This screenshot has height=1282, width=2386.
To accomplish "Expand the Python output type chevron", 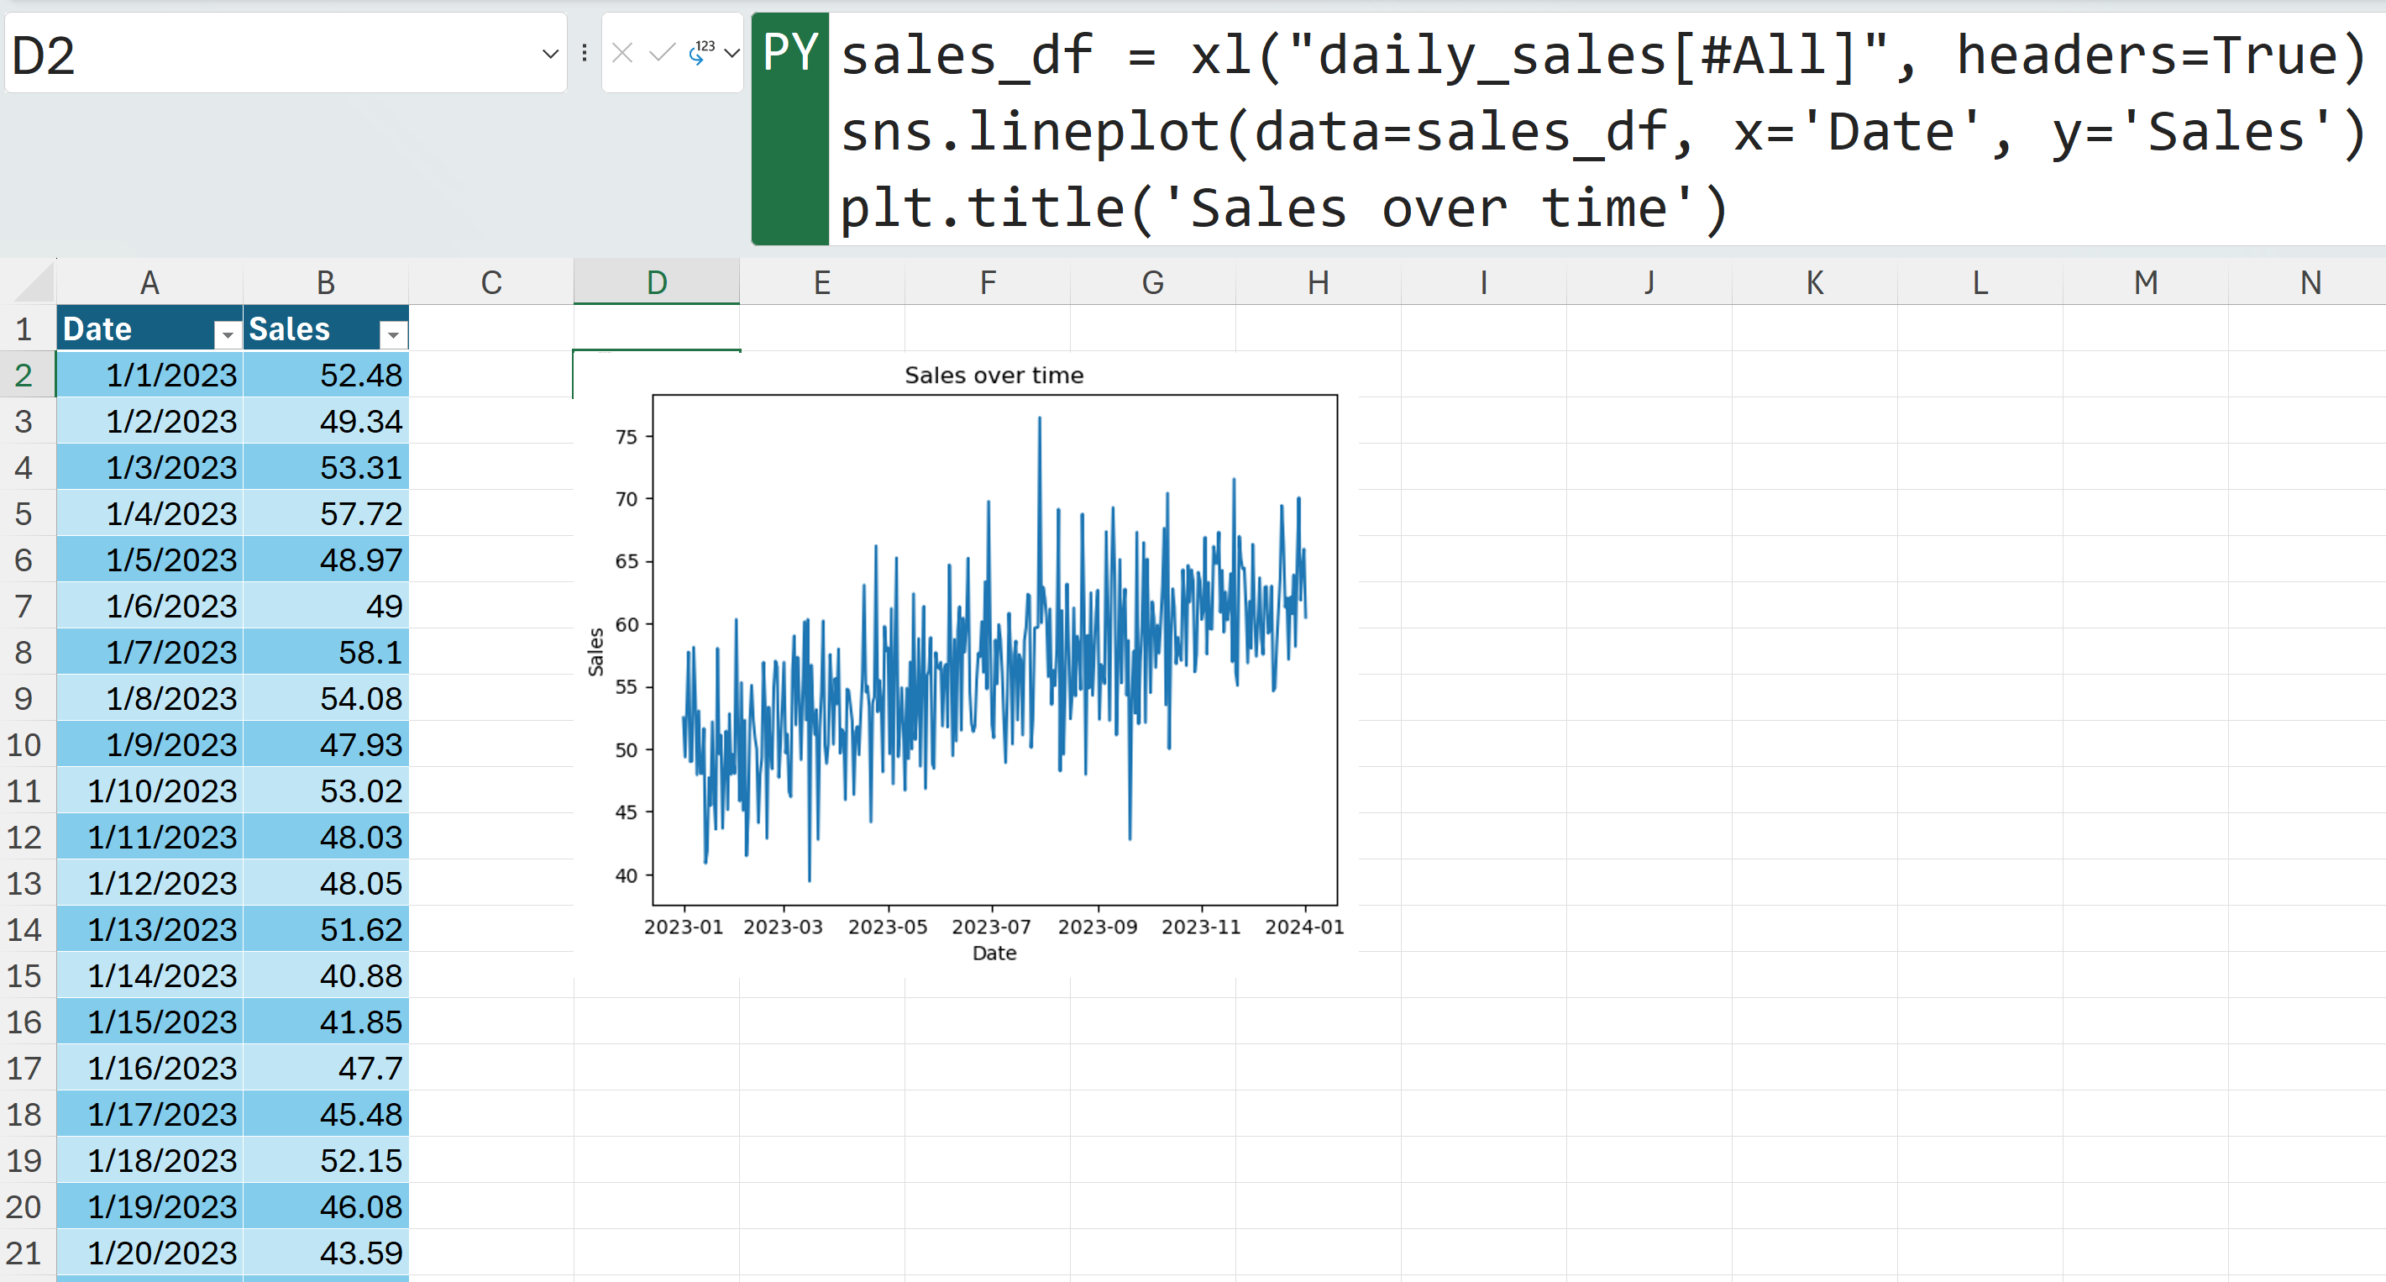I will pyautogui.click(x=732, y=54).
